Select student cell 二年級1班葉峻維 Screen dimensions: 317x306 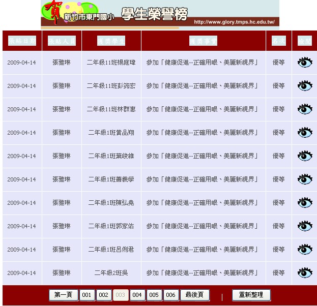(111, 156)
